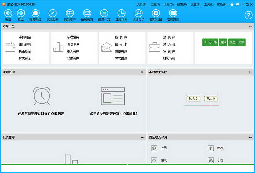
Task: Open 投资一览 calculator icon
Action: [x=104, y=13]
